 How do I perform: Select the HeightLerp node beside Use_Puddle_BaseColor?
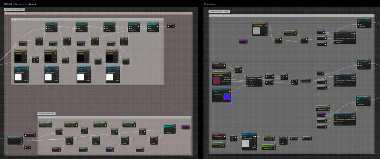coord(345,37)
